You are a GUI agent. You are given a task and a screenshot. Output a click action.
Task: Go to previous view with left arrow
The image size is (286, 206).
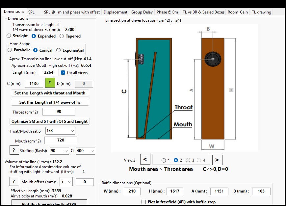(x=145, y=160)
